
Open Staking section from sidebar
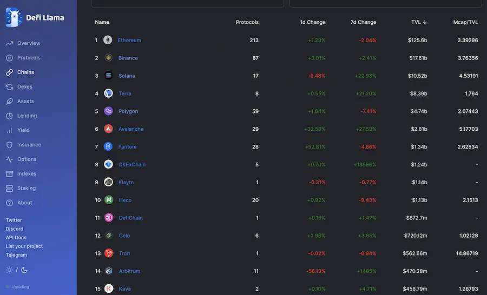27,188
